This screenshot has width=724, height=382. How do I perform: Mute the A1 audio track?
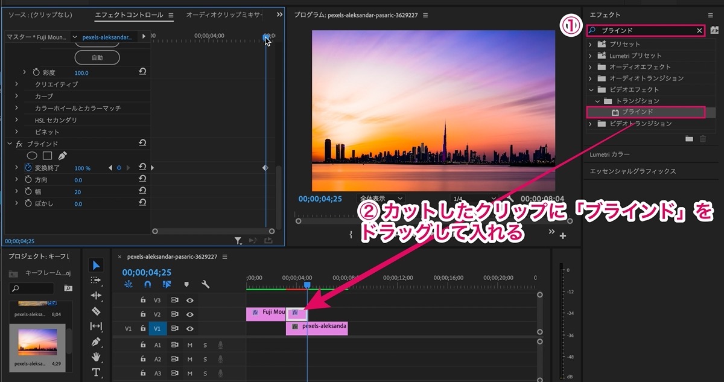(x=189, y=345)
